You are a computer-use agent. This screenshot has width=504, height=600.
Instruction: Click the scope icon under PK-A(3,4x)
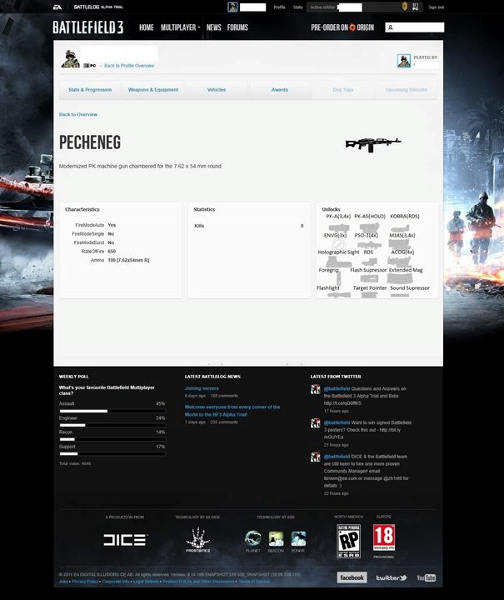click(x=339, y=227)
